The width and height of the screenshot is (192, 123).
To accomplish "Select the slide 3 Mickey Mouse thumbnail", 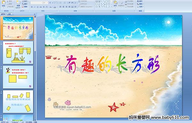I will coord(18,77).
